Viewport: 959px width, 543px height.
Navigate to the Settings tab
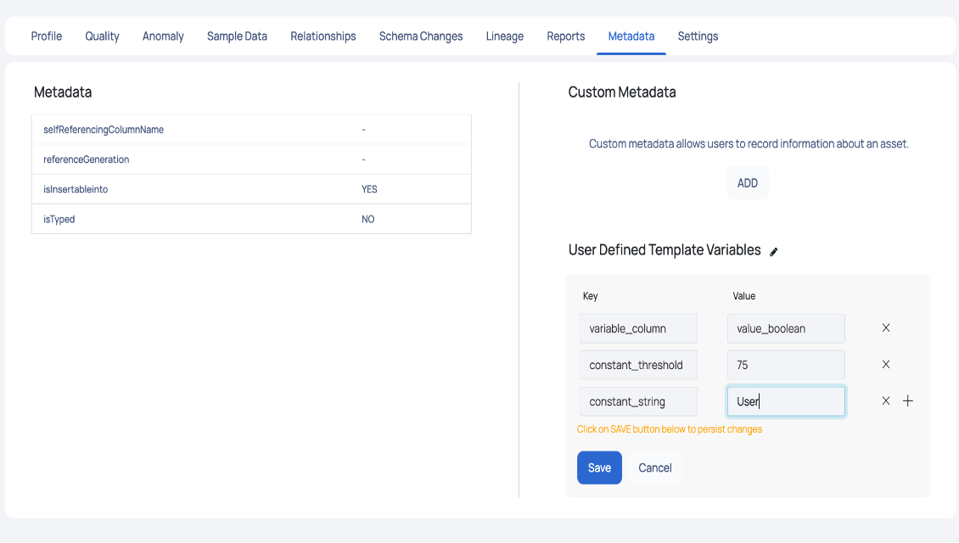[698, 36]
